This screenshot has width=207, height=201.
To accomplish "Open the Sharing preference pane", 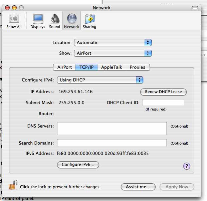I will click(x=89, y=21).
